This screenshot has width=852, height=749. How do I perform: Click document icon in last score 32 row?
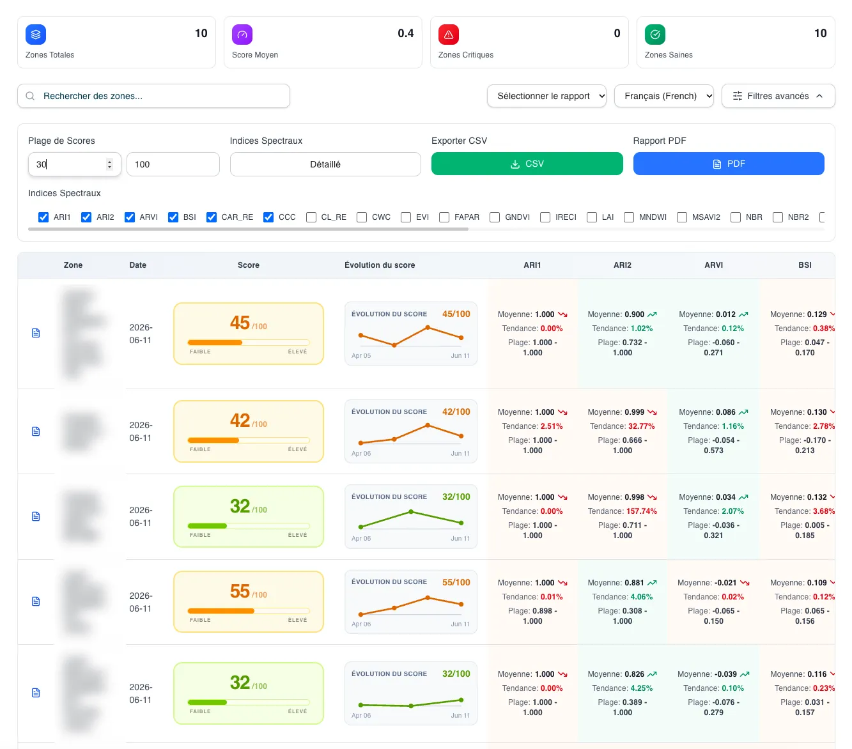[36, 693]
